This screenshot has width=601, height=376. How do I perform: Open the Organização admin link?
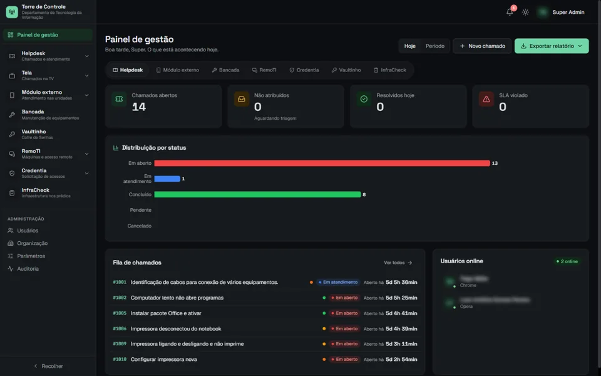coord(32,243)
